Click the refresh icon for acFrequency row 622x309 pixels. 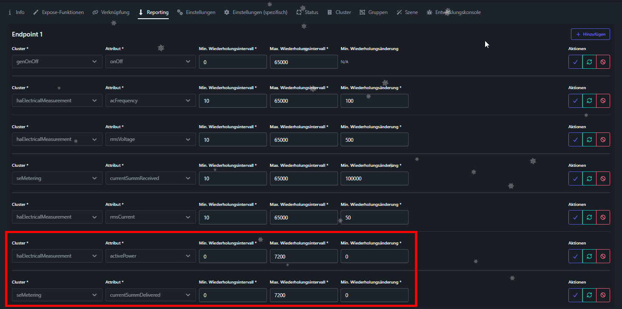pyautogui.click(x=589, y=101)
